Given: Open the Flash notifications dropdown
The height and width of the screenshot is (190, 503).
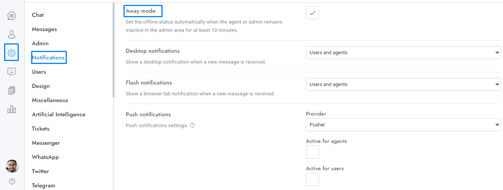Looking at the screenshot, I should coord(403,85).
